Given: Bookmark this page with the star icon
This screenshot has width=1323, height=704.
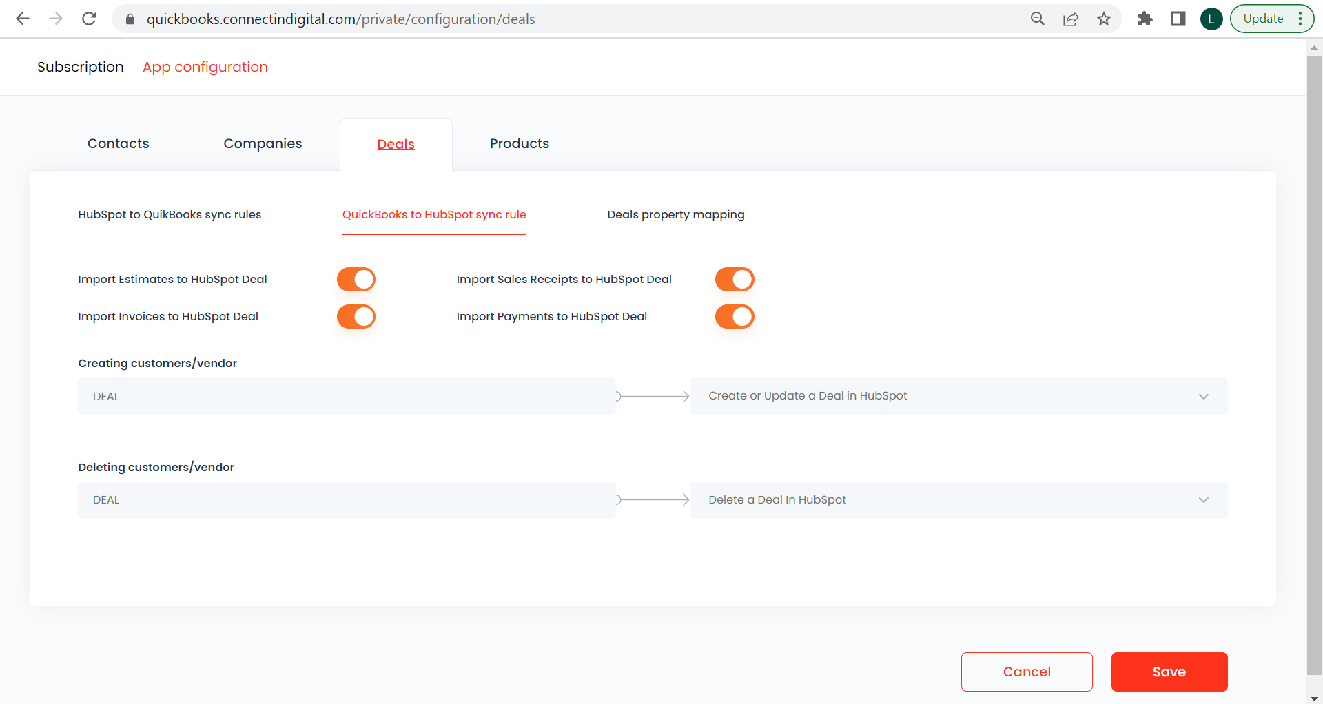Looking at the screenshot, I should 1104,19.
